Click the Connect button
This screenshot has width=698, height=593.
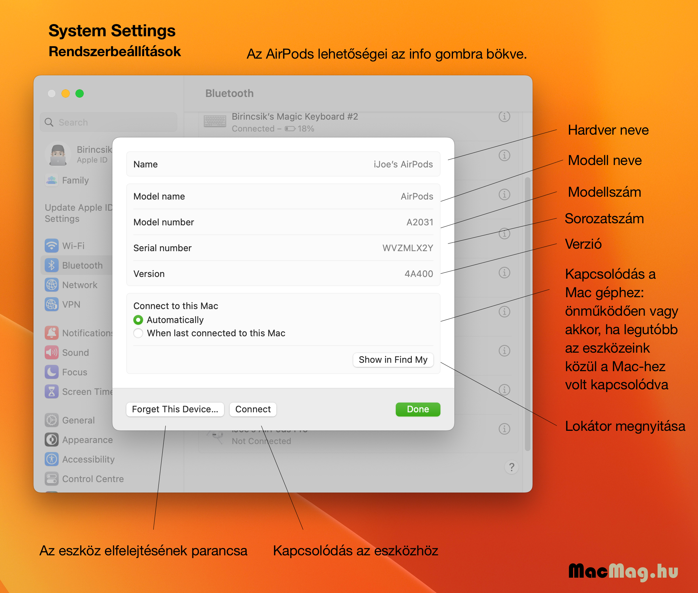253,409
